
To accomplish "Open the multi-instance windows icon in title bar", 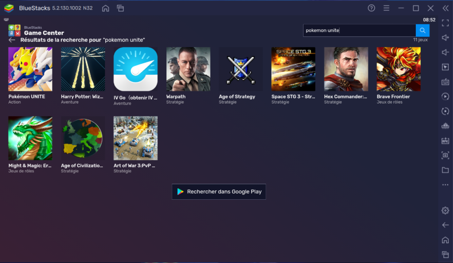I will click(120, 8).
